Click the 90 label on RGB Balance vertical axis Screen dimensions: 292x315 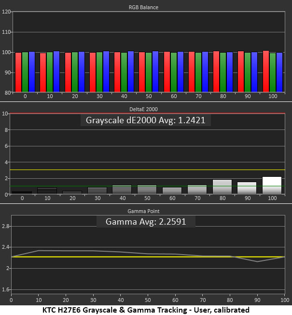pos(8,72)
